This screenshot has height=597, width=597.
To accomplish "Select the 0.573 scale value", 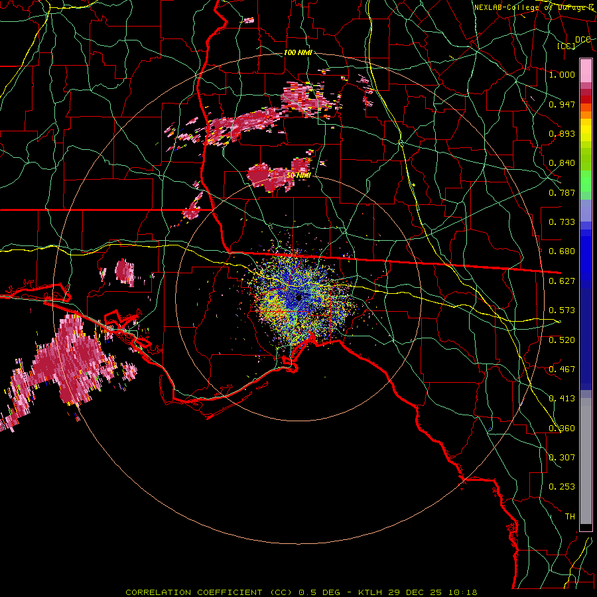I will (x=562, y=310).
